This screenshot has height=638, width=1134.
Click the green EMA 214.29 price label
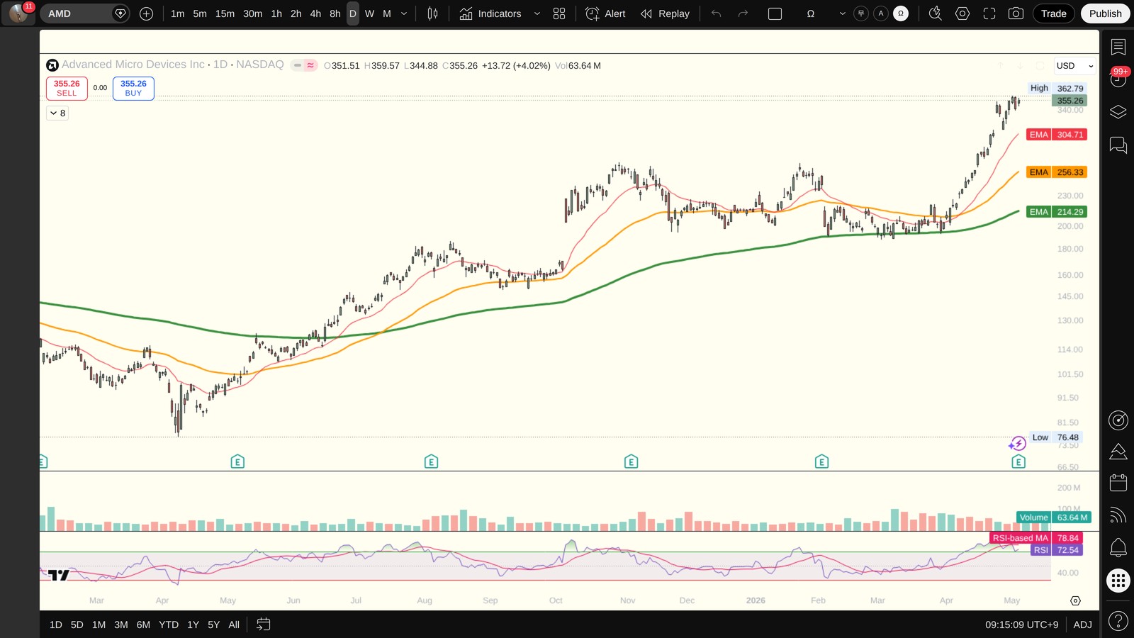(x=1056, y=212)
